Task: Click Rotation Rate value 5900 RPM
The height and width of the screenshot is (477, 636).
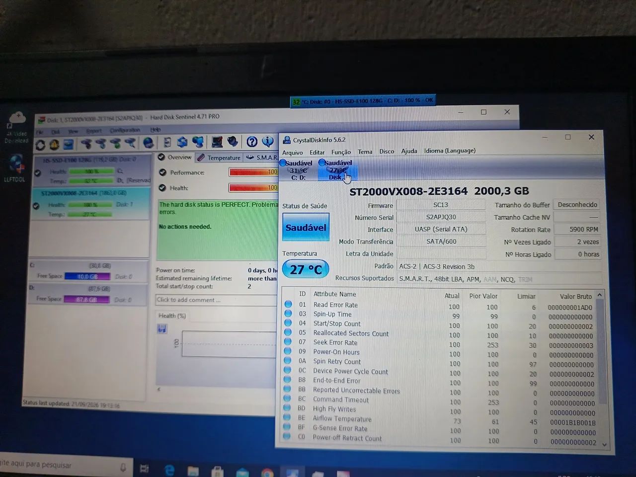Action: (x=577, y=229)
